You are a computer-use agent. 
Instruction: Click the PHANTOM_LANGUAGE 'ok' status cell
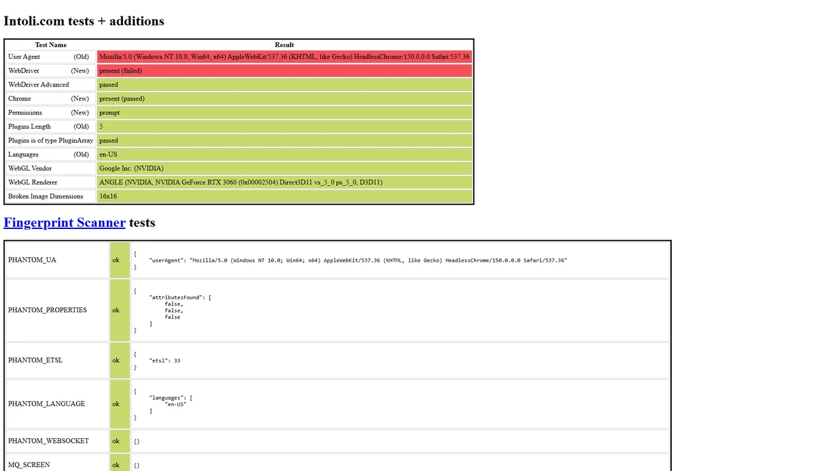[120, 404]
